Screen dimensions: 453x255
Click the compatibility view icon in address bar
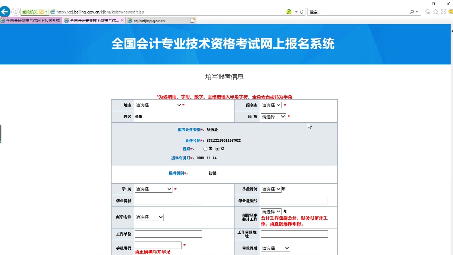pos(289,12)
